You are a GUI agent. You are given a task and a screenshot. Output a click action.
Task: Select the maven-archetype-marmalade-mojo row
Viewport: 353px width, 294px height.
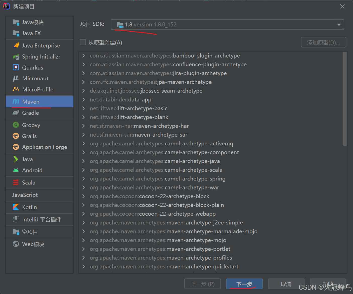(x=211, y=231)
